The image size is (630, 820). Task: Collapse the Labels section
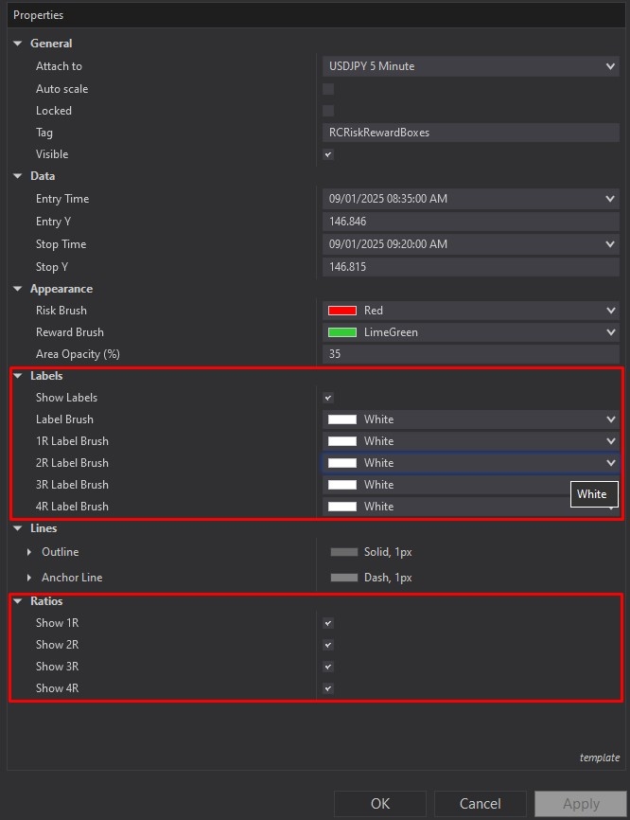(x=17, y=375)
